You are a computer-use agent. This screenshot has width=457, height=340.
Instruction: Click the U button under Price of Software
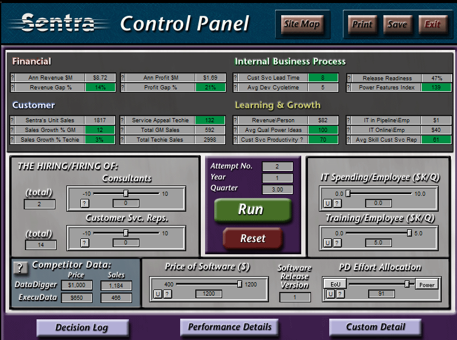point(158,294)
